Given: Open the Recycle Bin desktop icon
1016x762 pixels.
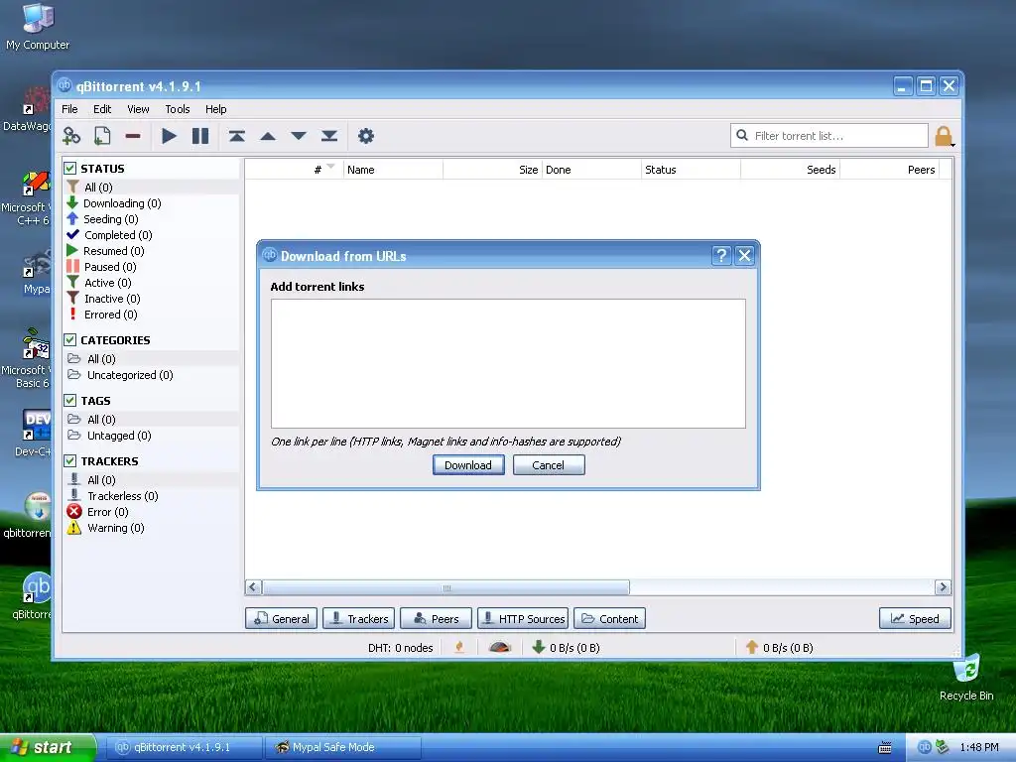Looking at the screenshot, I should 966,678.
